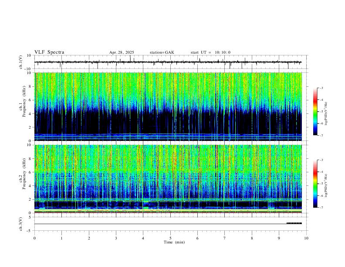The height and width of the screenshot is (267, 345).
Task: Select the "start UT = 10:10:0" text
Action: (x=210, y=52)
